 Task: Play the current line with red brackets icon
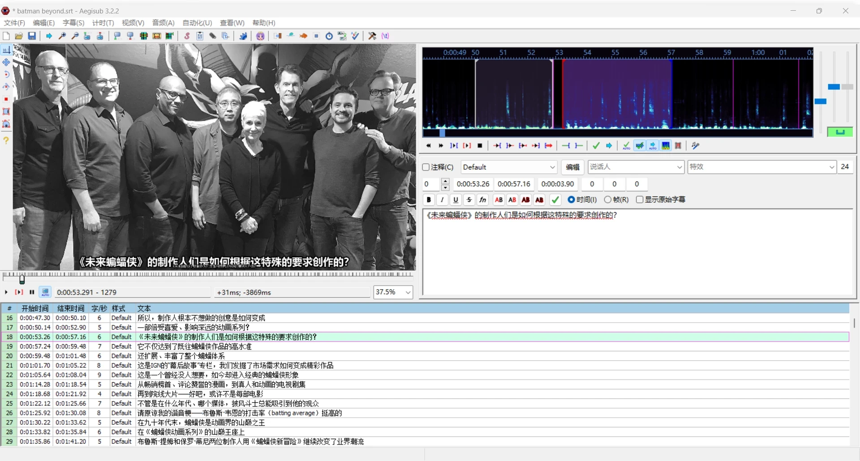[467, 145]
